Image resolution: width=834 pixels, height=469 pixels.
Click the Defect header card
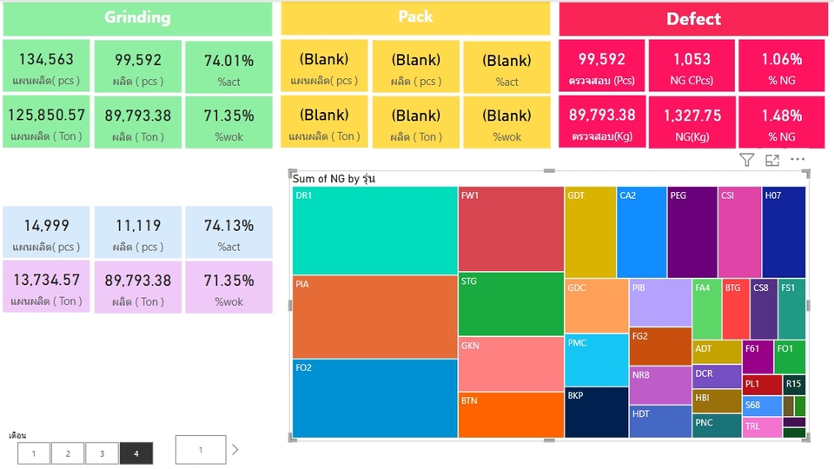coord(693,19)
